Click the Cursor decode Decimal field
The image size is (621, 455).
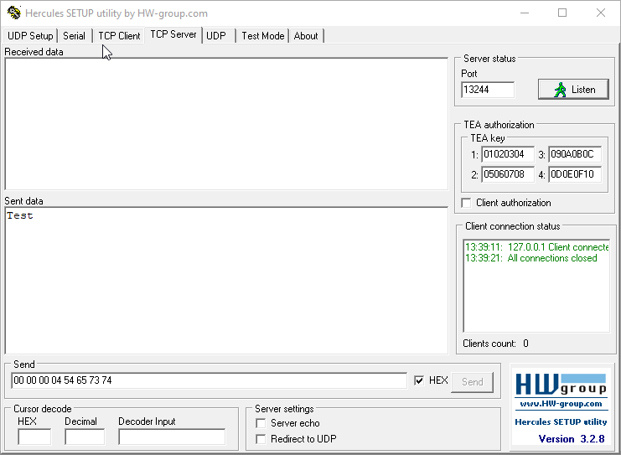click(x=85, y=437)
